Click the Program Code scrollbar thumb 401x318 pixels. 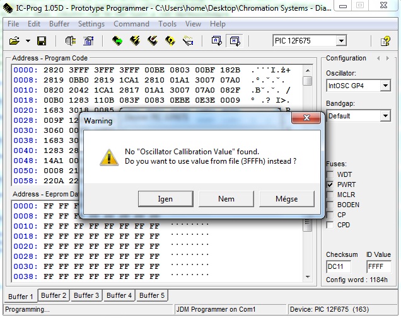click(308, 81)
